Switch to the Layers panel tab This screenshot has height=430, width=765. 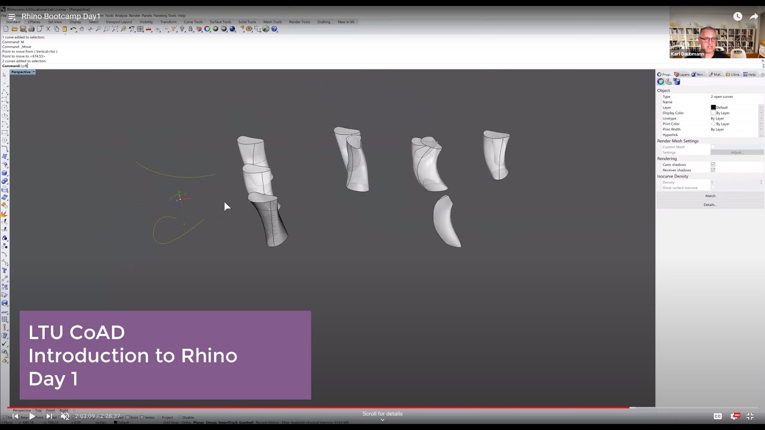click(x=682, y=75)
